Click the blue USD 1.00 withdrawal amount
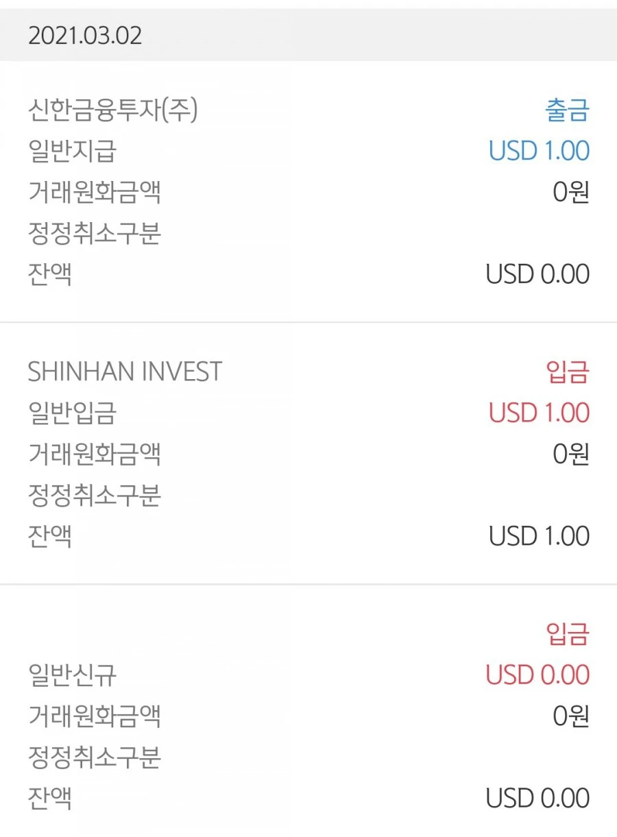 [x=539, y=151]
